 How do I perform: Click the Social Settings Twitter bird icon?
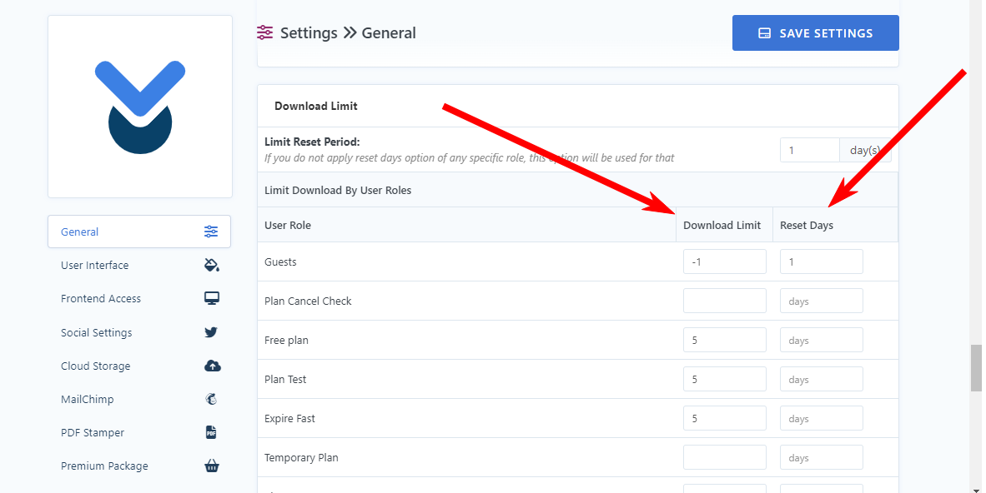(x=211, y=332)
